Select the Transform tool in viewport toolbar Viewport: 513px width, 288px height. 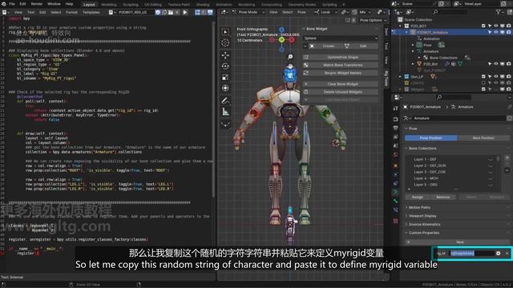225,88
